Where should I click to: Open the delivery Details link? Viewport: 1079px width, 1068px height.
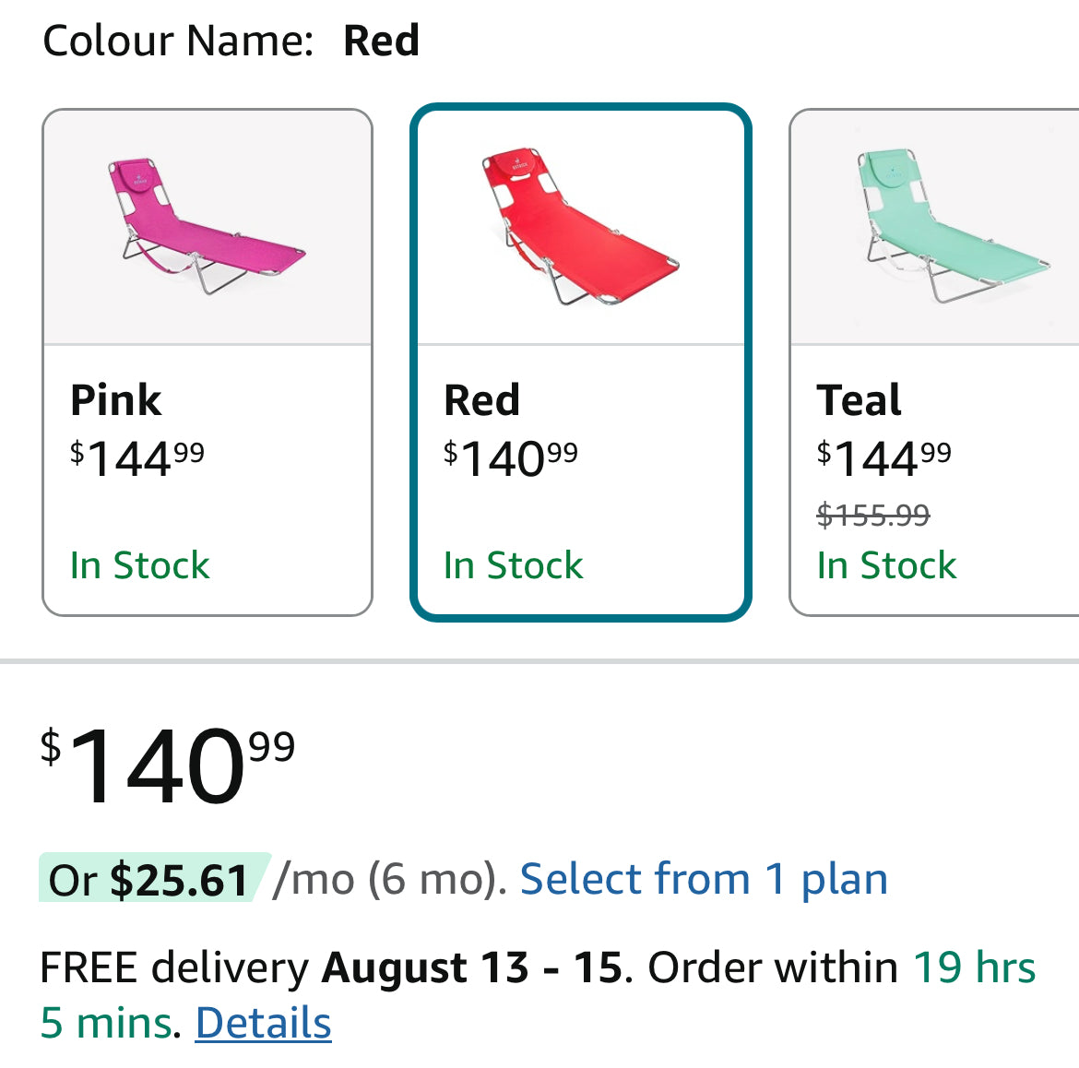pyautogui.click(x=264, y=1023)
